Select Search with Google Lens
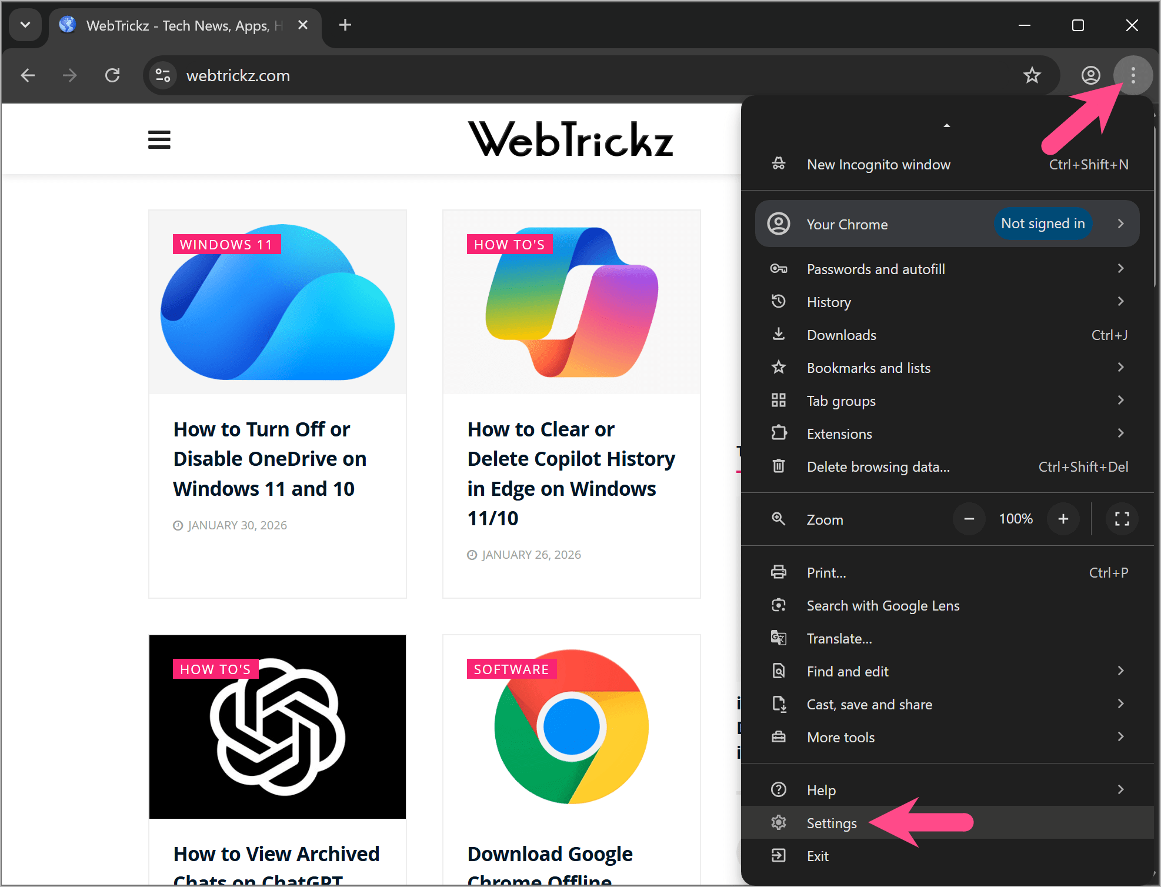 [947, 605]
